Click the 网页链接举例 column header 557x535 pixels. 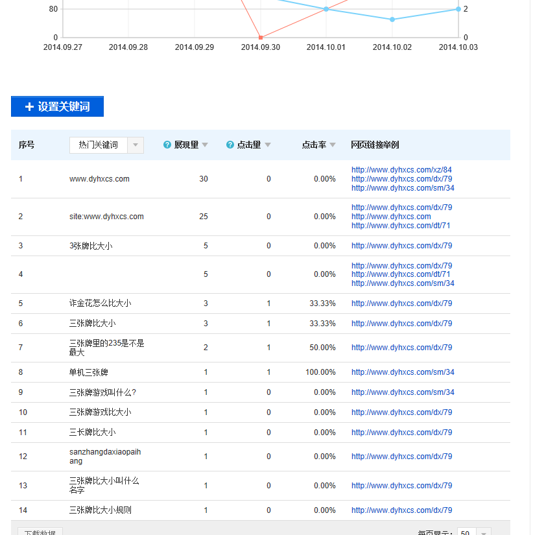(375, 145)
